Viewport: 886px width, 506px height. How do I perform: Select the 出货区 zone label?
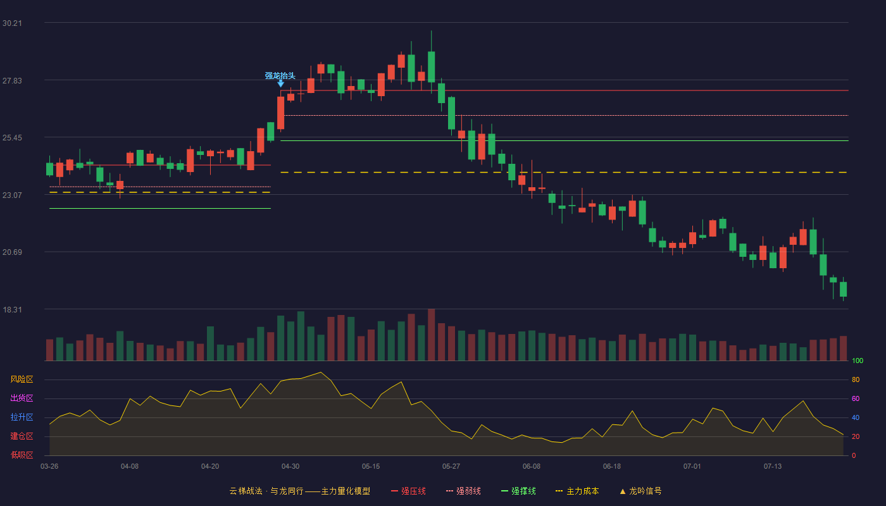point(22,398)
